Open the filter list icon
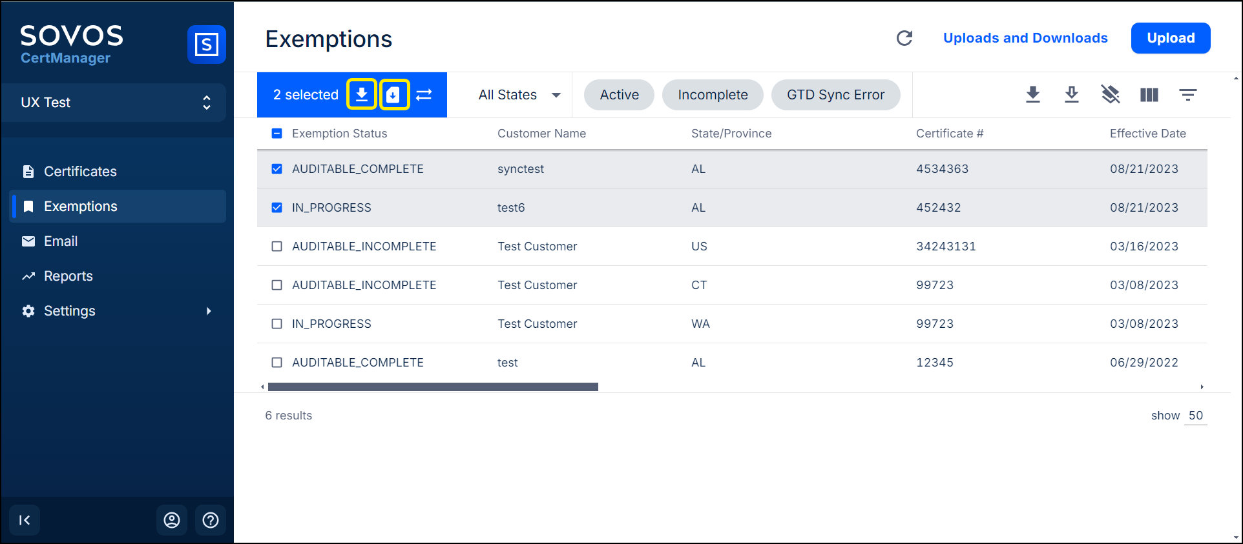Image resolution: width=1243 pixels, height=544 pixels. (x=1187, y=95)
